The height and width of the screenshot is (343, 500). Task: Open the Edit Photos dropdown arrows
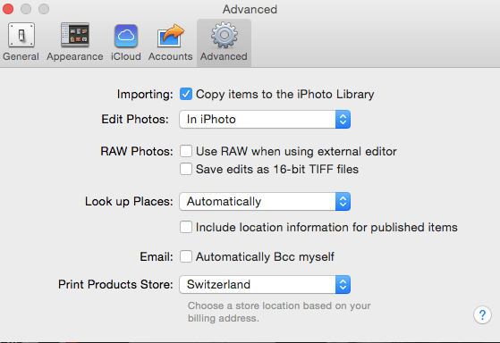[x=343, y=120]
